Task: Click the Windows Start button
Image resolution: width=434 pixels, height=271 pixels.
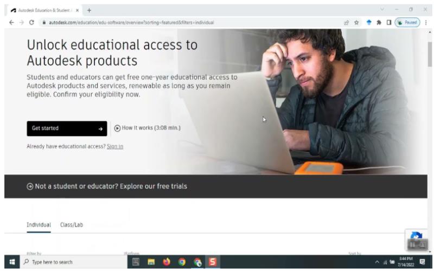Action: pyautogui.click(x=12, y=262)
